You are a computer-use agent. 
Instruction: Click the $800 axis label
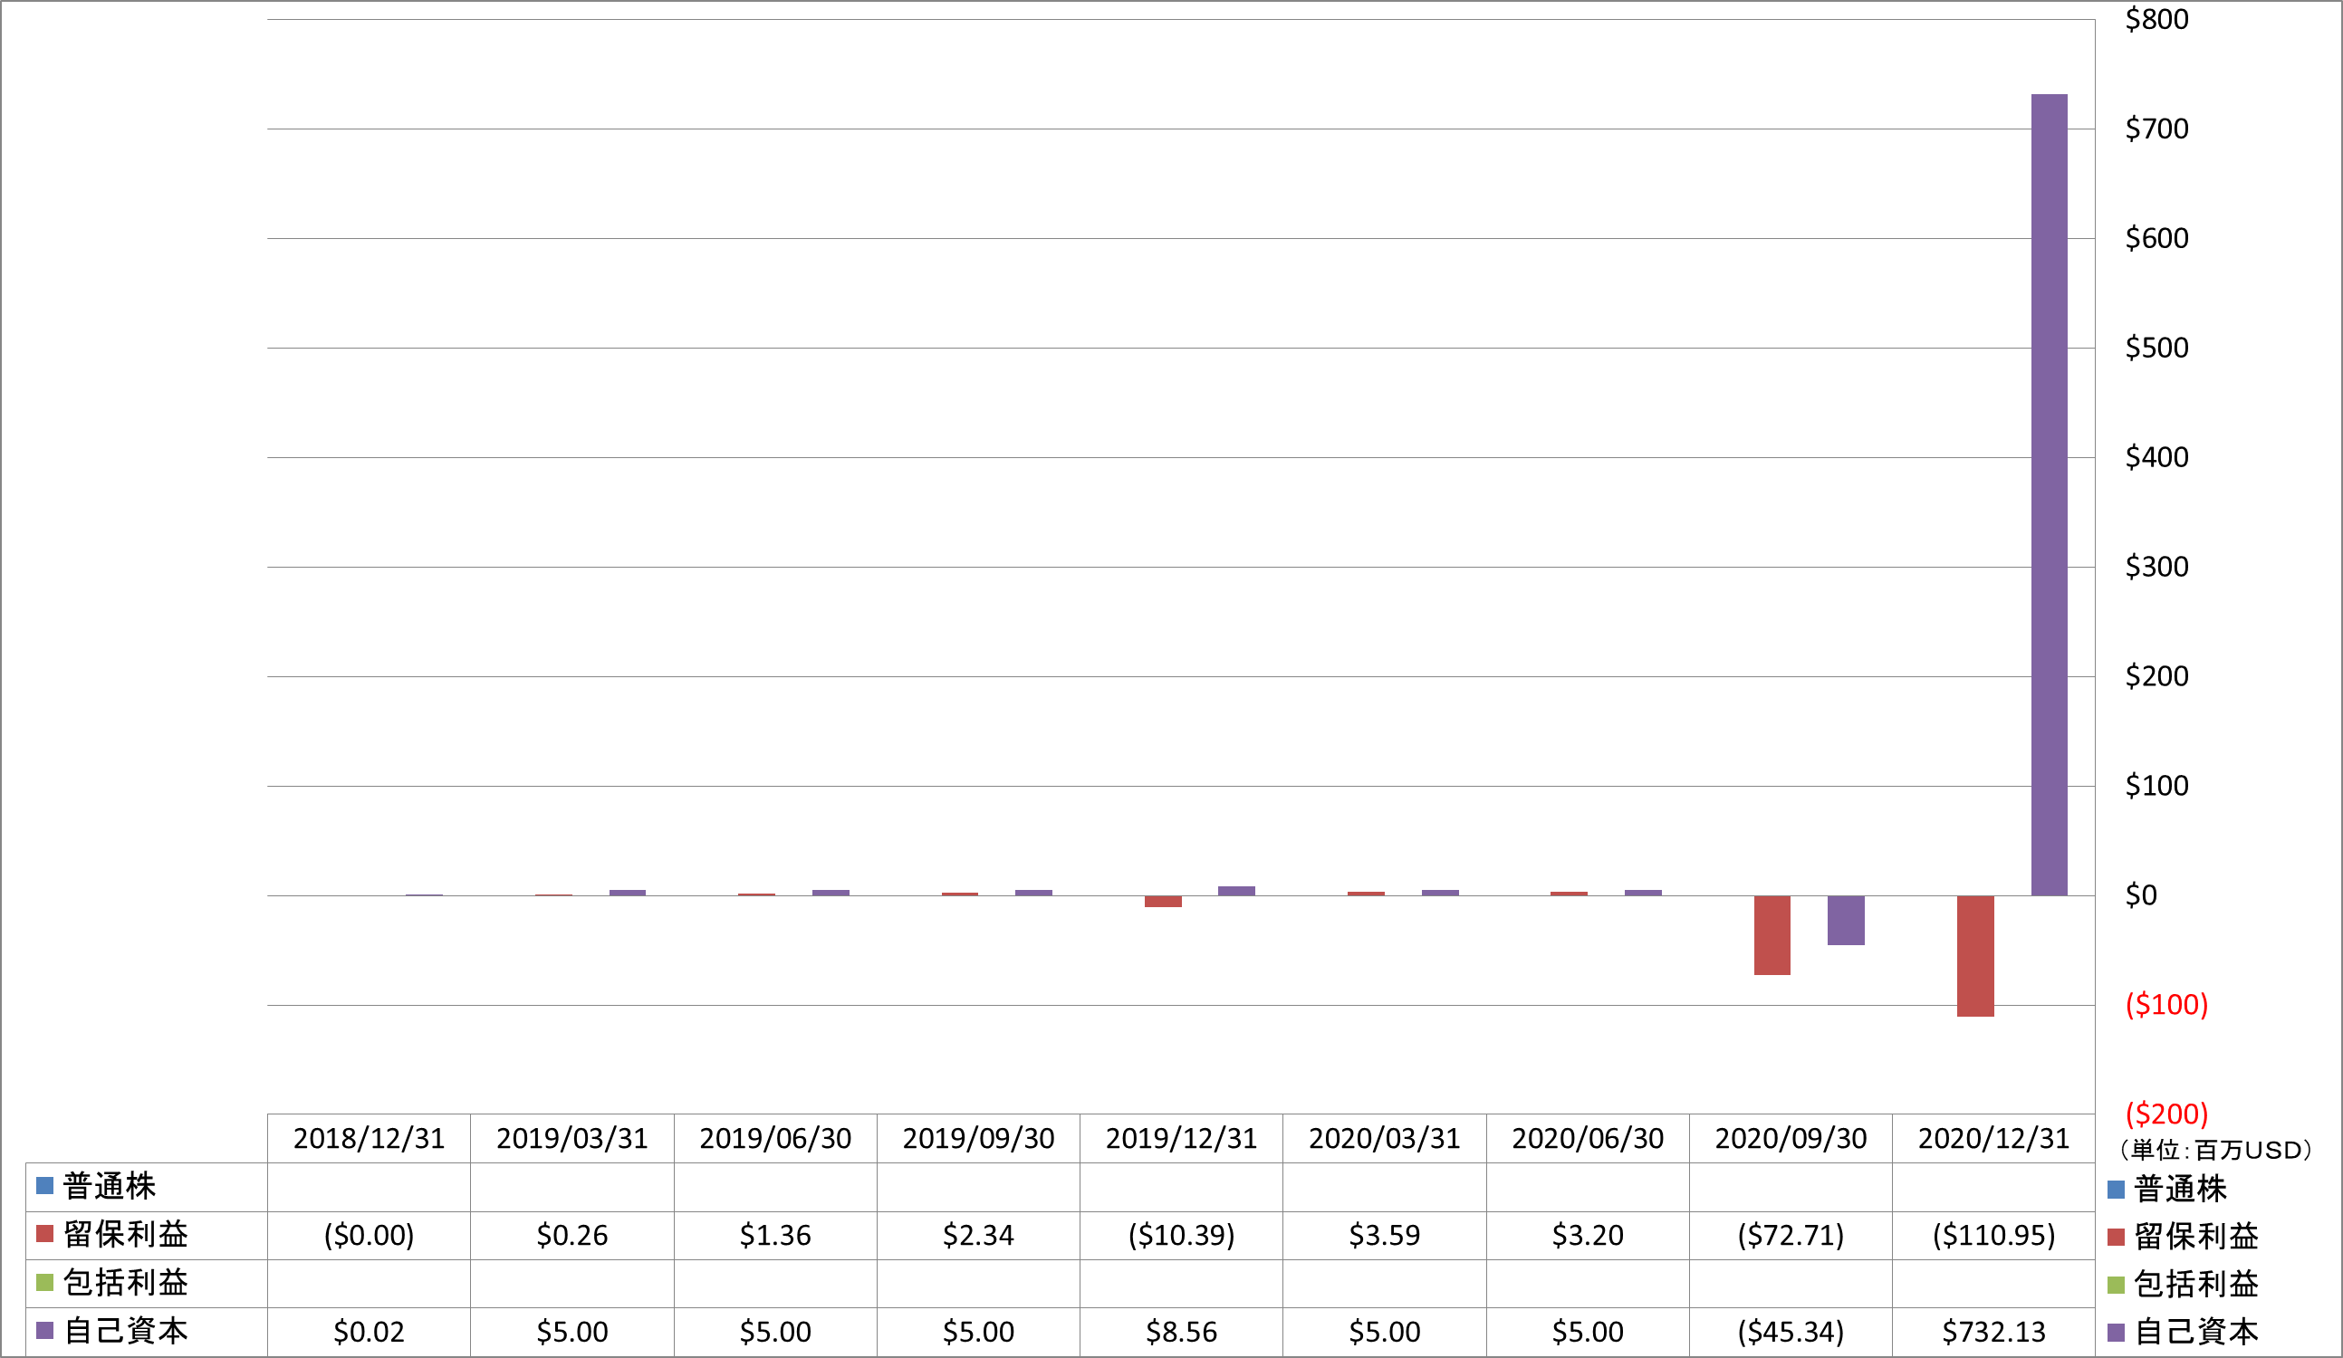click(2157, 20)
